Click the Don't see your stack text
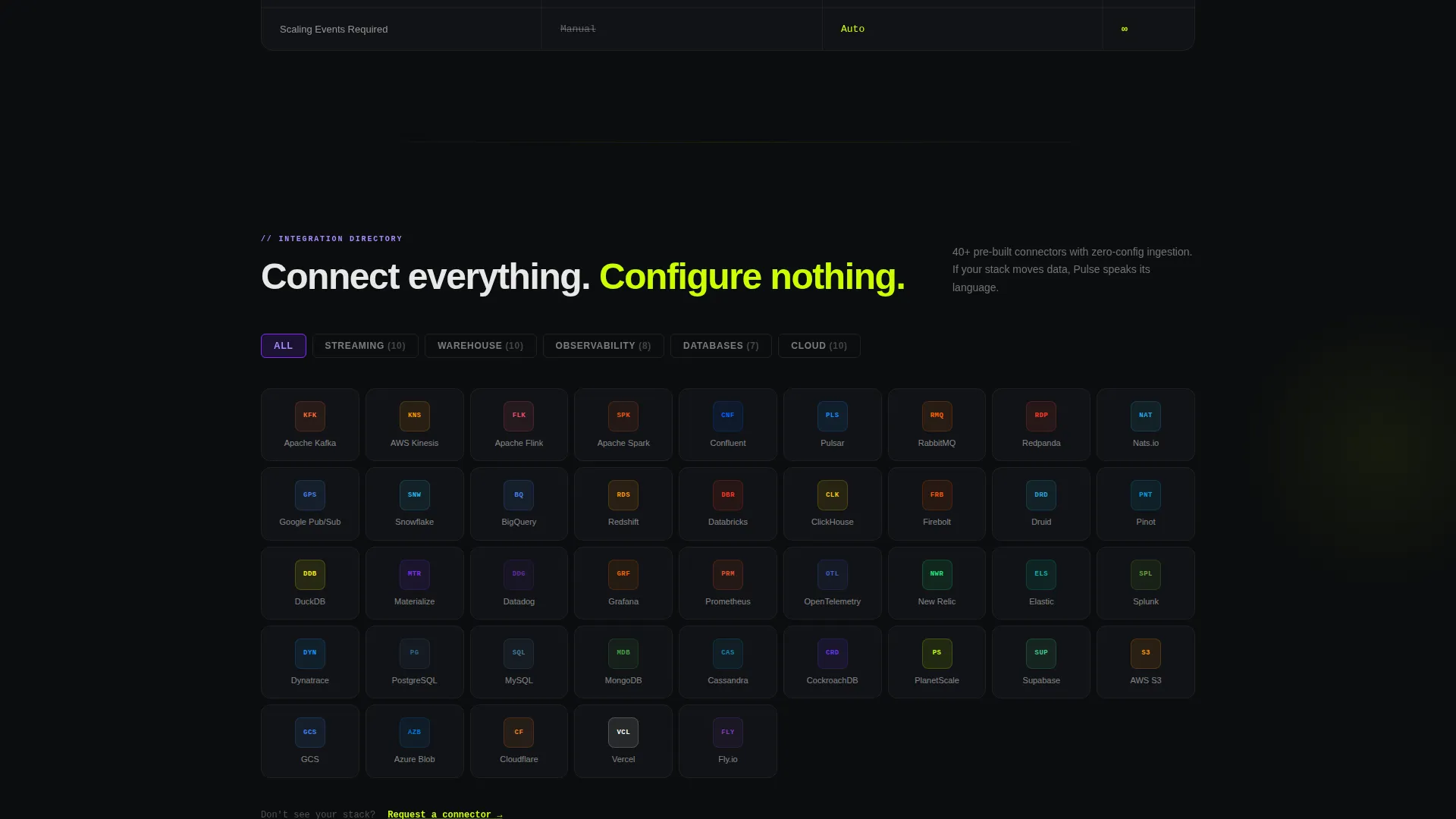Screen dimensions: 1456x819 tap(318, 814)
